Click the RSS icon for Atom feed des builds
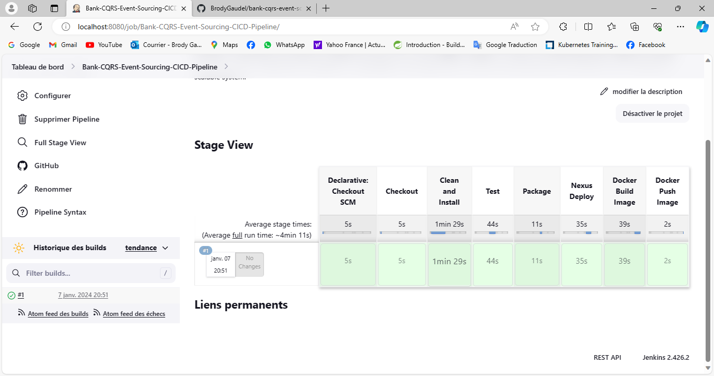The height and width of the screenshot is (376, 714). tap(21, 313)
